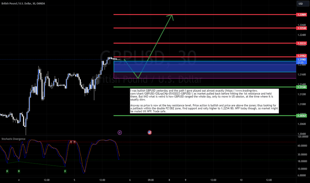Click the 1.22400 price axis label
Image resolution: width=310 pixels, height=183 pixels.
[302, 35]
